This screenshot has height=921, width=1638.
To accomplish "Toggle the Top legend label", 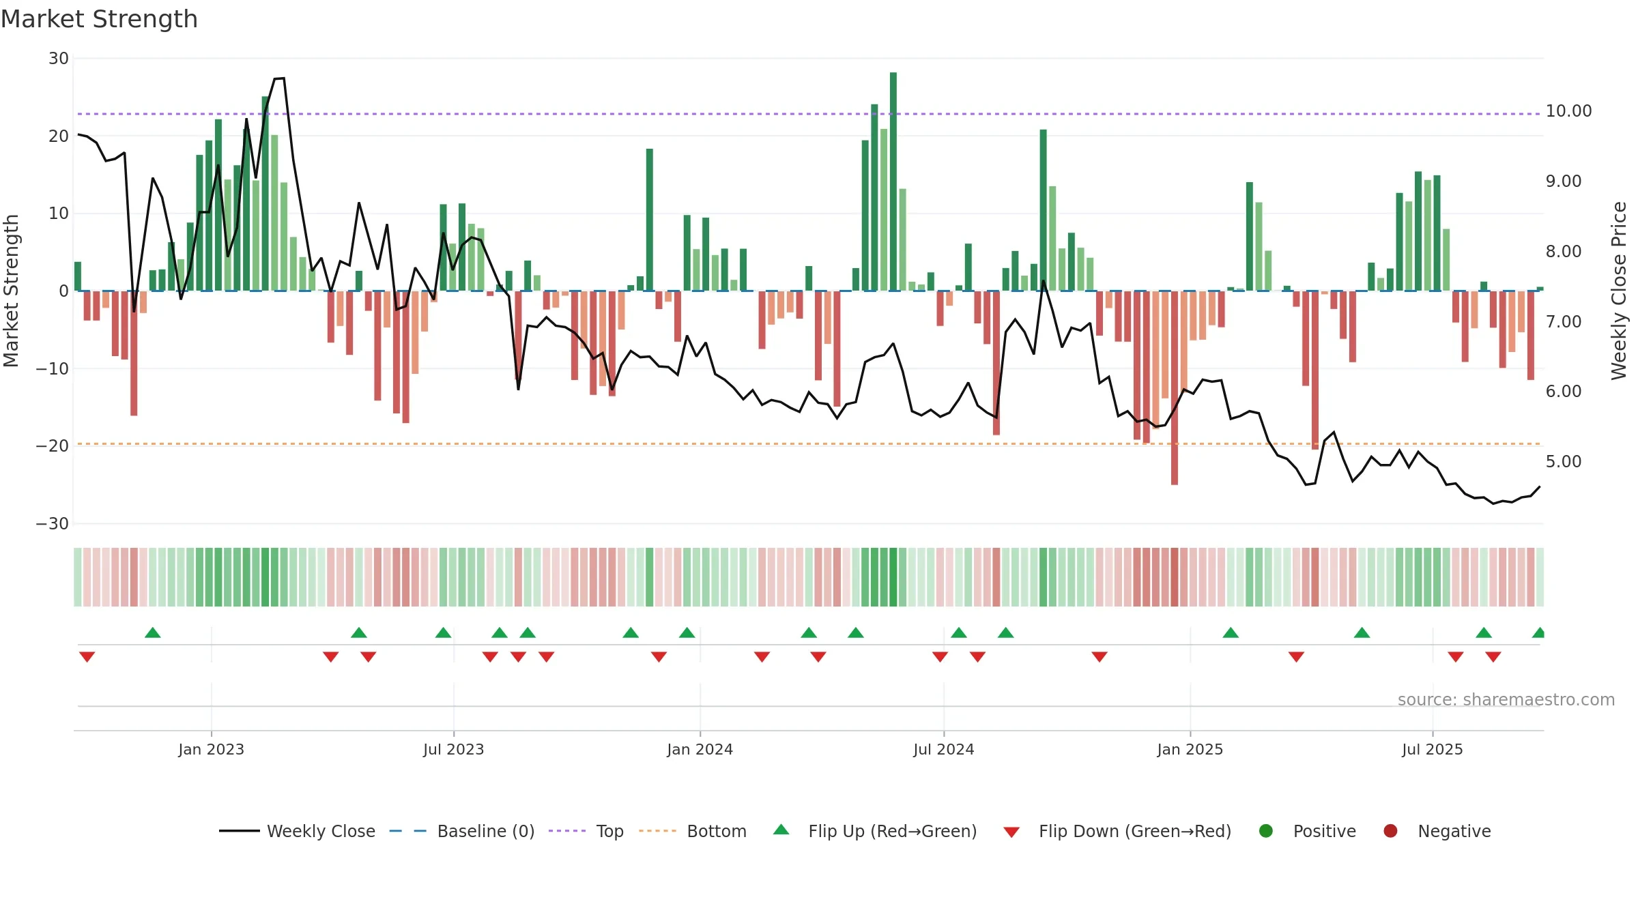I will pyautogui.click(x=609, y=832).
